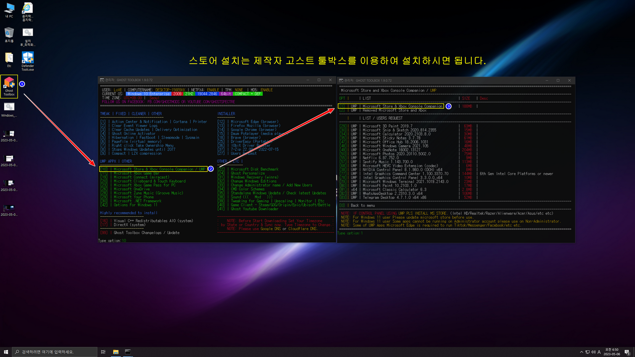Select the 설치 후_최적화 desktop shortcut
The height and width of the screenshot is (357, 635).
(x=27, y=37)
